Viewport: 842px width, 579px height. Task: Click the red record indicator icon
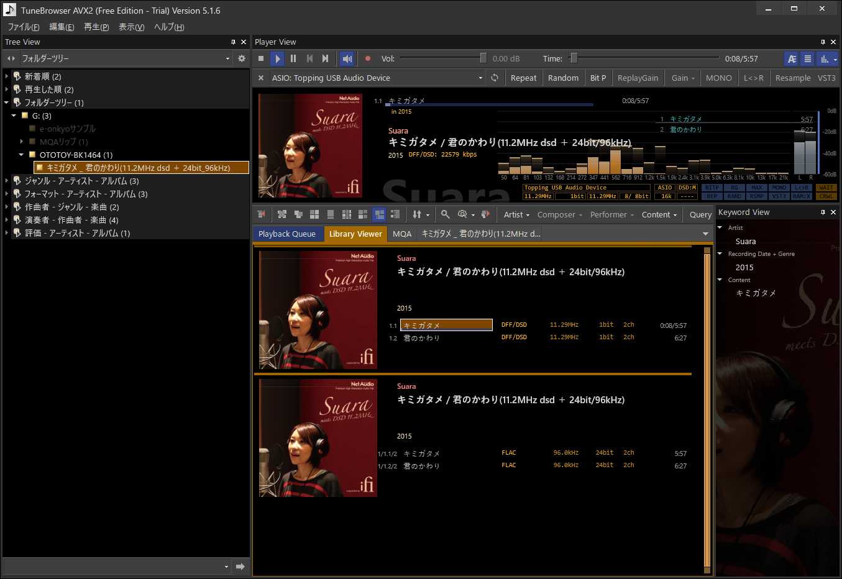tap(367, 58)
